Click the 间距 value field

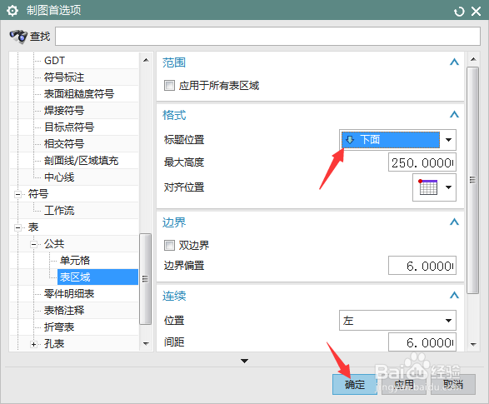(x=422, y=342)
